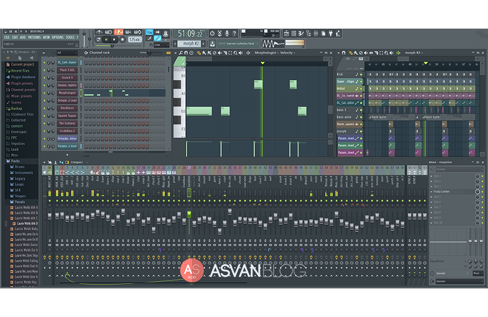Open the FILE menu
The height and width of the screenshot is (317, 488).
[7, 38]
